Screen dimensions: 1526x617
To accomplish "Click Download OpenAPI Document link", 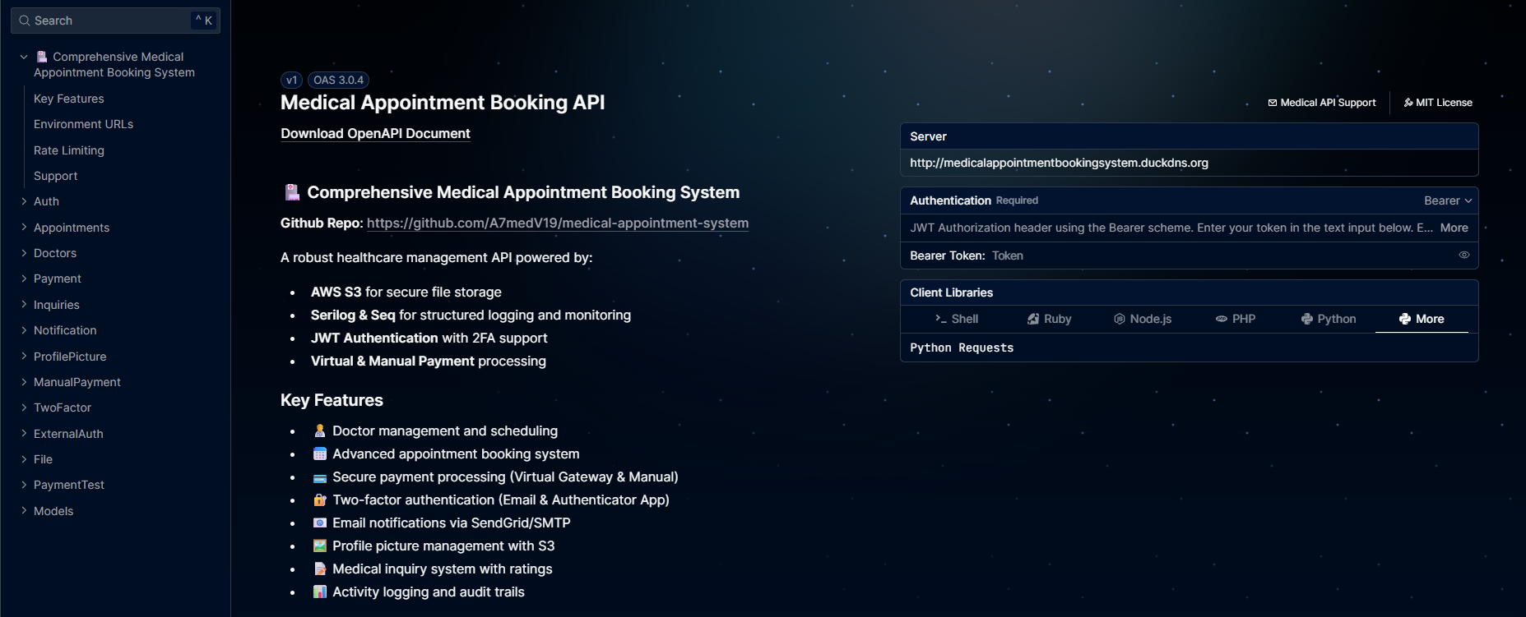I will pyautogui.click(x=375, y=133).
